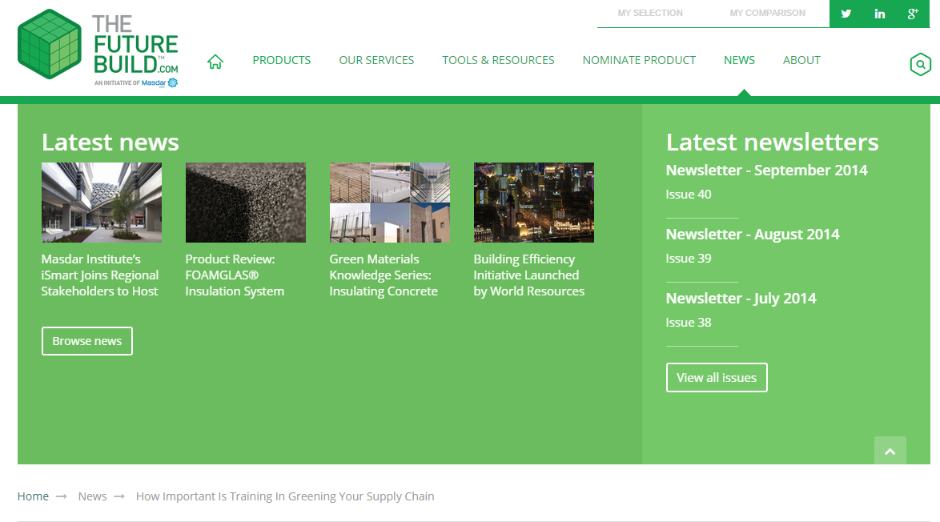The width and height of the screenshot is (940, 522).
Task: Open the Twitter social link
Action: [846, 14]
